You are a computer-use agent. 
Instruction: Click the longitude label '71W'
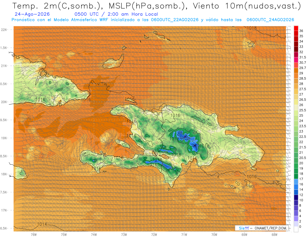pyautogui.click(x=184, y=235)
